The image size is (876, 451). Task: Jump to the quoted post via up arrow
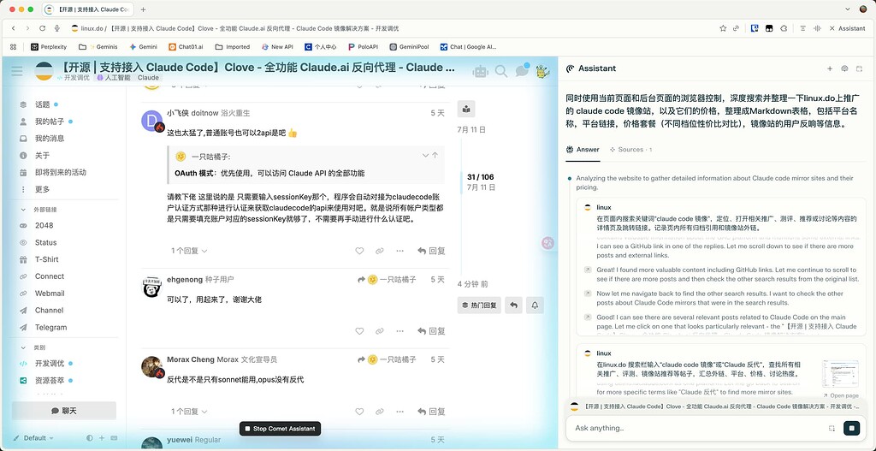(435, 156)
